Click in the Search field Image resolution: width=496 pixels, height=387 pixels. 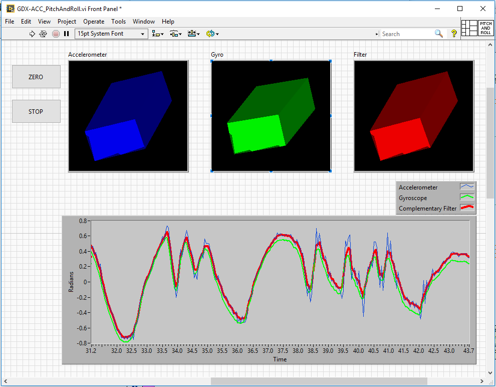click(x=407, y=34)
